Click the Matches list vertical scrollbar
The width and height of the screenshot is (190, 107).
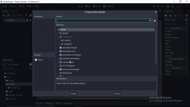point(156,46)
